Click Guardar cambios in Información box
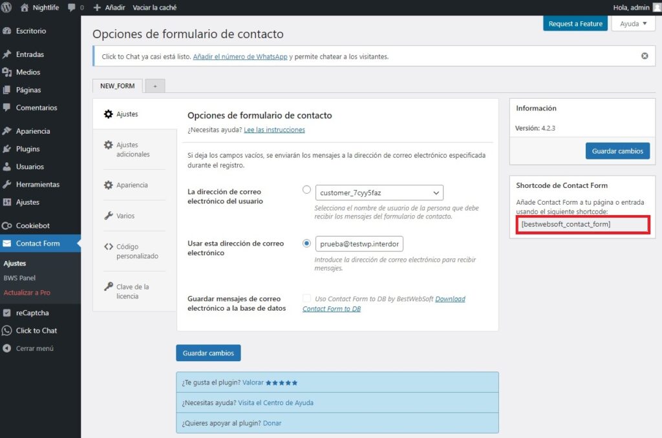This screenshot has height=438, width=662. click(617, 151)
